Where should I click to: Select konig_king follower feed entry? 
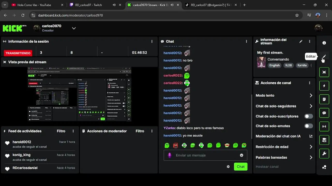(x=40, y=157)
